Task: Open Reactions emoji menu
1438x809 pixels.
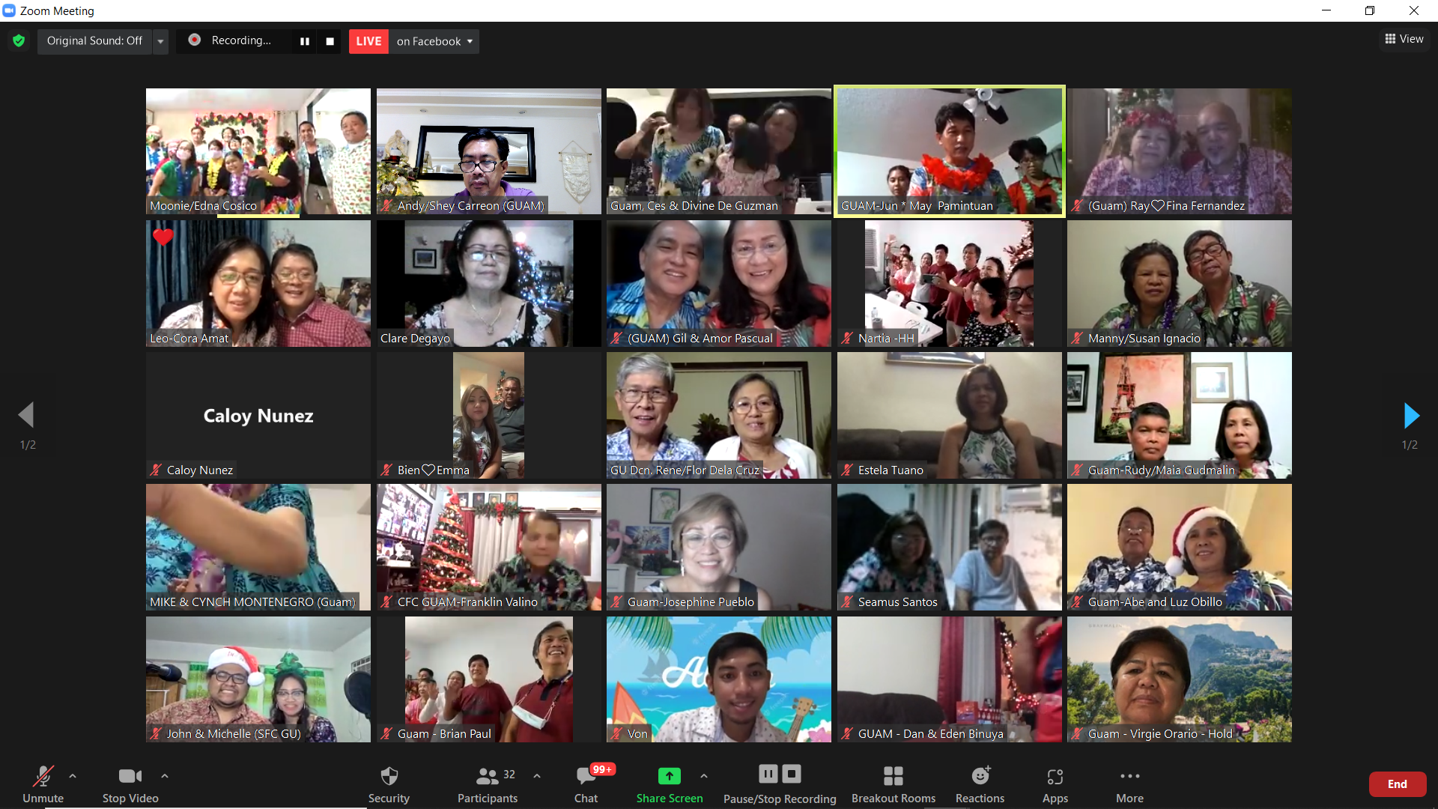Action: coord(980,784)
